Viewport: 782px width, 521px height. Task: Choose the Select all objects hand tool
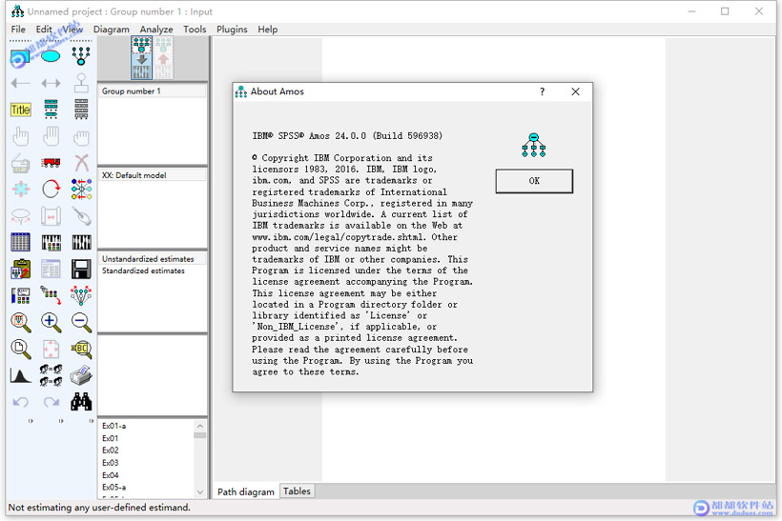click(x=51, y=136)
